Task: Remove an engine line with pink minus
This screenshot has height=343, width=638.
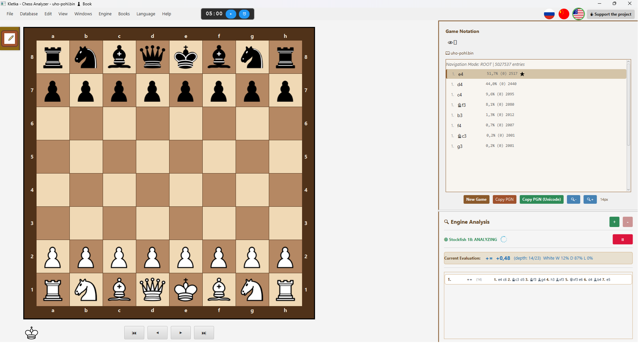Action: [628, 222]
